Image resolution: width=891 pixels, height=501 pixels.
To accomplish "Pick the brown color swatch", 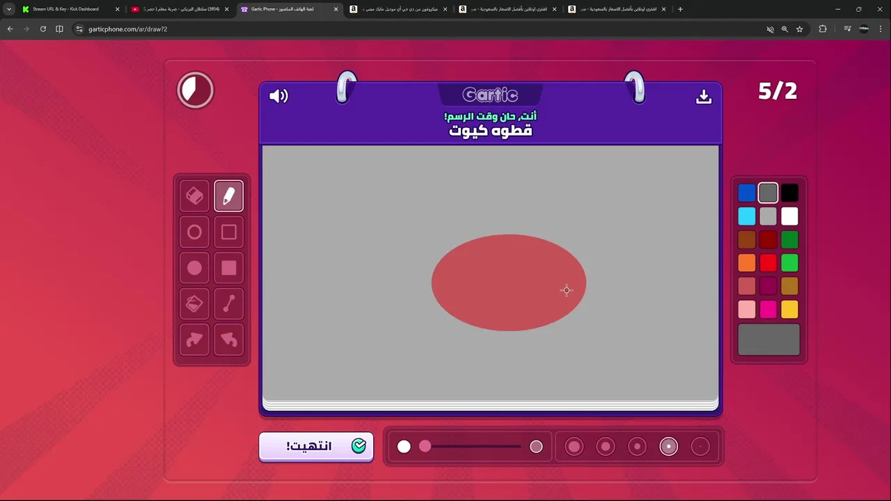I will pos(747,239).
